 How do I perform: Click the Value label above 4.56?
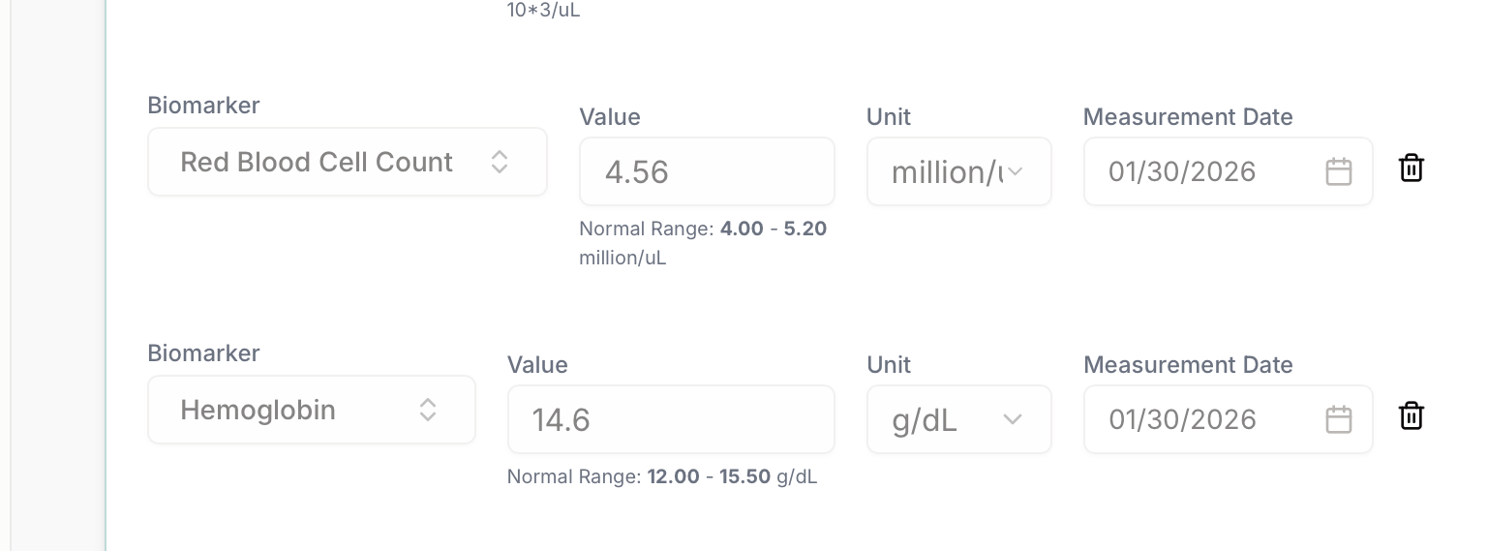[610, 117]
